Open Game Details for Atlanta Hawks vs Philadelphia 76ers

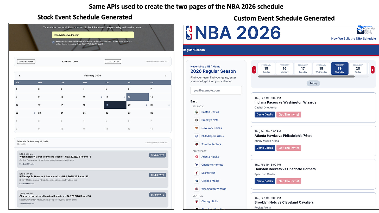(x=265, y=148)
